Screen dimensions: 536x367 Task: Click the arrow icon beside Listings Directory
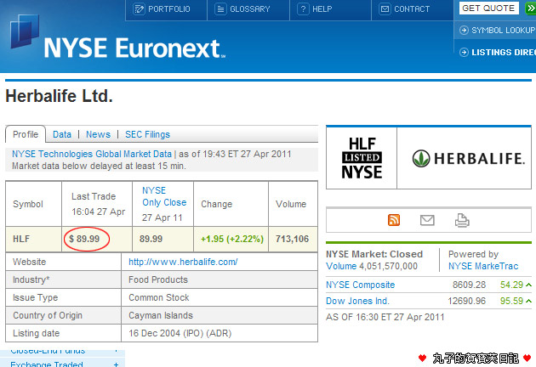pyautogui.click(x=464, y=52)
